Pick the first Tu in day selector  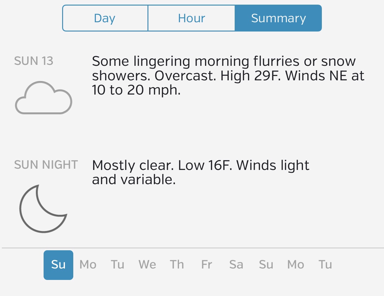click(117, 265)
